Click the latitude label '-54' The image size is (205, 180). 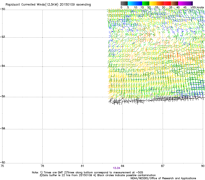click(x=2, y=66)
